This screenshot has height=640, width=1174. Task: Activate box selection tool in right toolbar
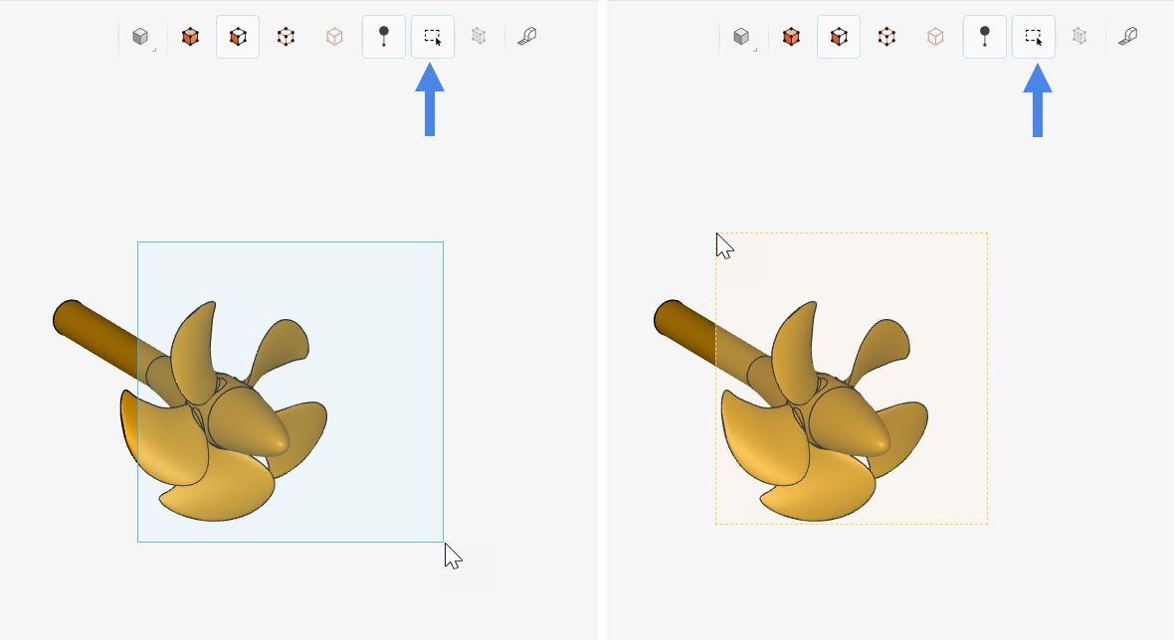point(1034,37)
